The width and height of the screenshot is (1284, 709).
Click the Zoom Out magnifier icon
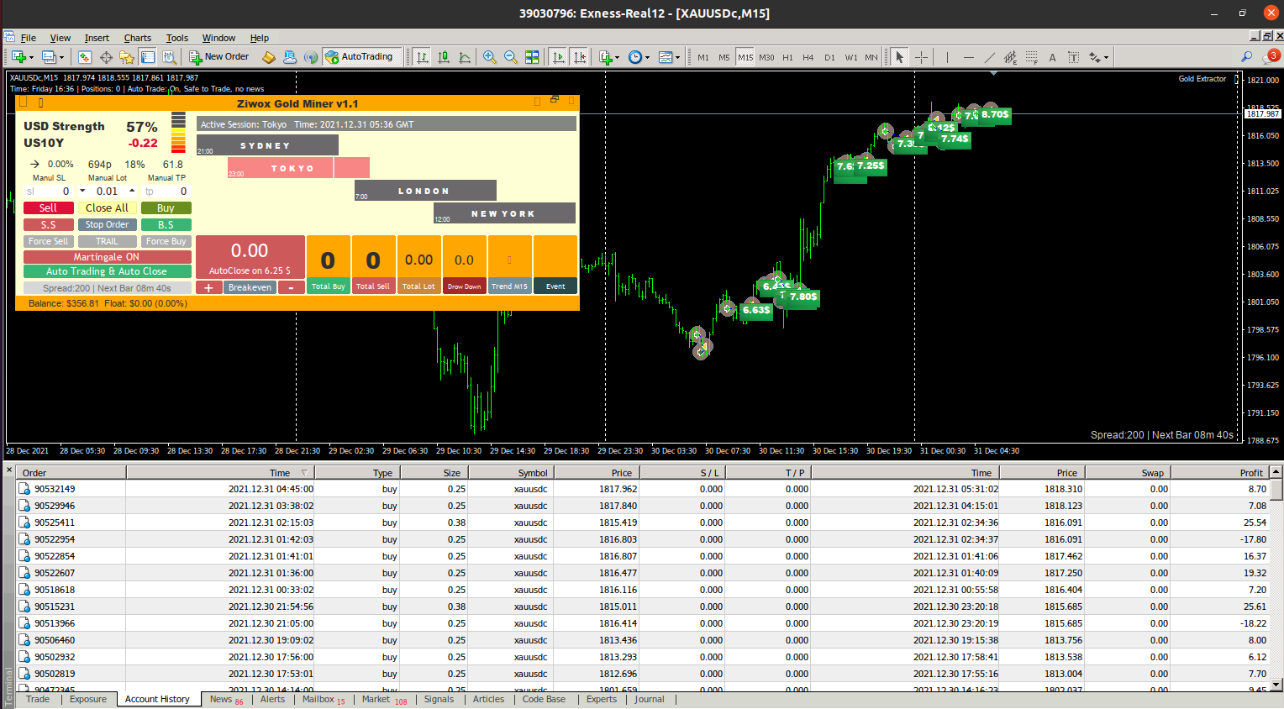pos(510,57)
